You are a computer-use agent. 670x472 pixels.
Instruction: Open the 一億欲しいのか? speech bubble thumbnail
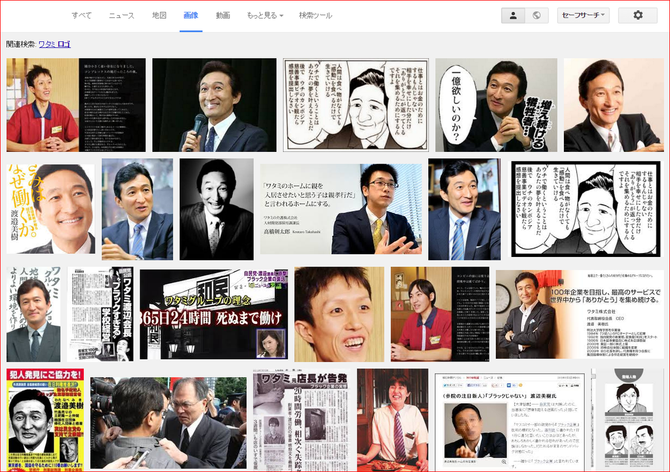496,105
